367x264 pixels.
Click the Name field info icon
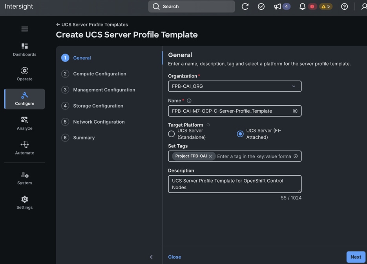[x=189, y=101]
